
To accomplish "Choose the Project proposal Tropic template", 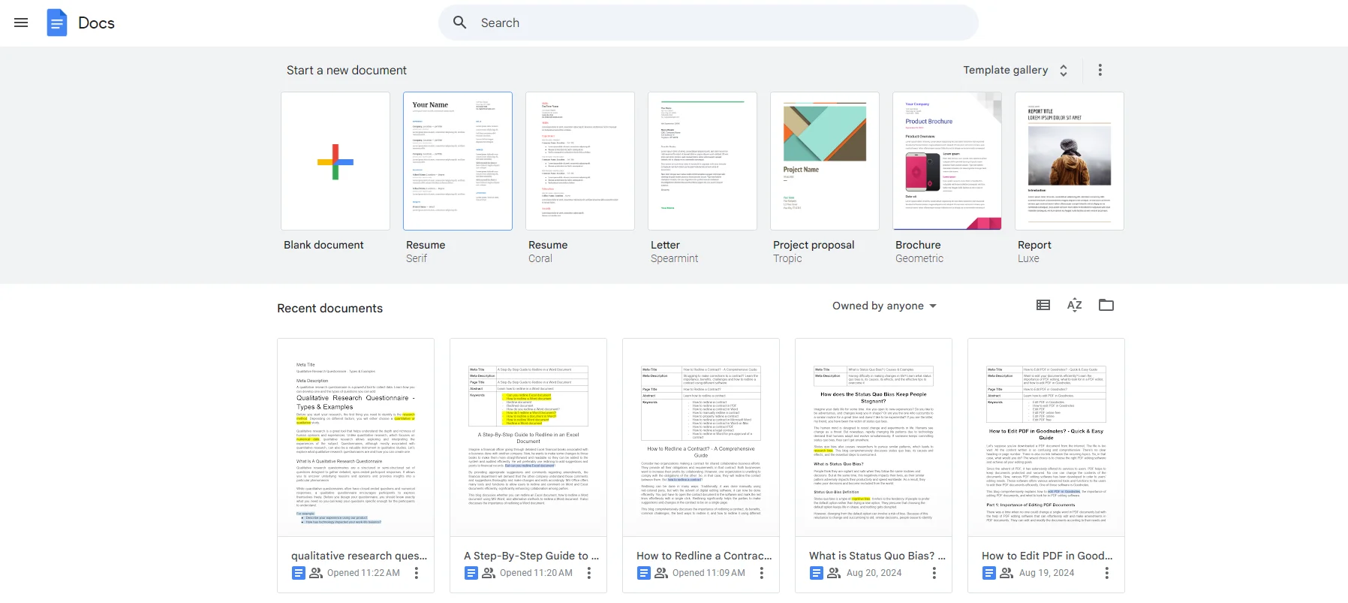I will [825, 161].
